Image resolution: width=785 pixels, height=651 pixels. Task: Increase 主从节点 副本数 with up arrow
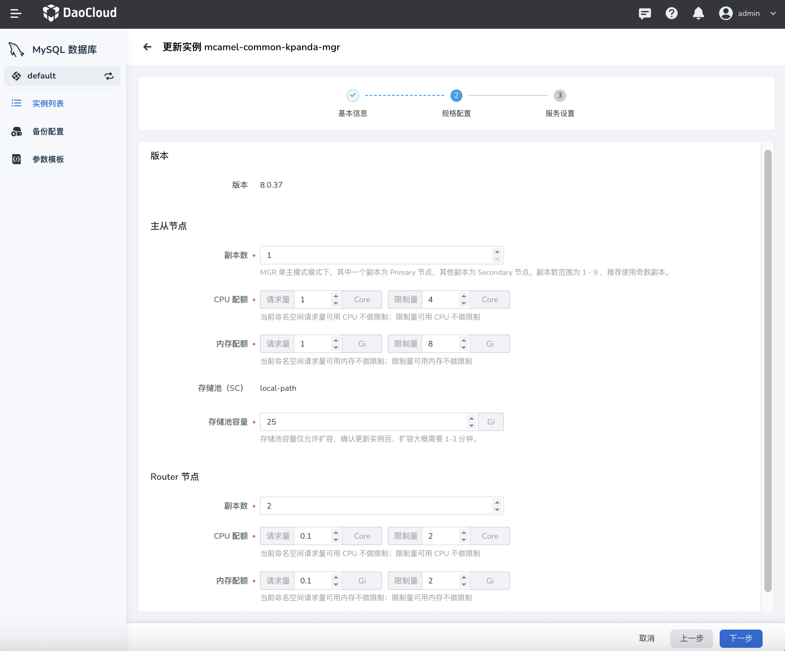497,252
